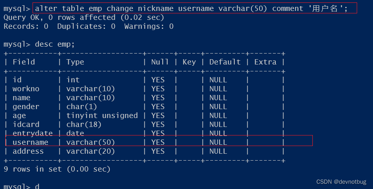Select the address field name
The image size is (373, 189).
(28, 151)
